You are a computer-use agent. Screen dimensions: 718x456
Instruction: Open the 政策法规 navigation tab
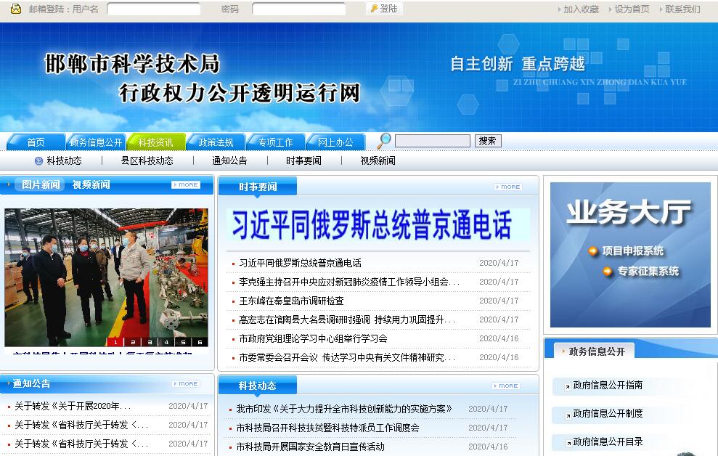pyautogui.click(x=216, y=142)
